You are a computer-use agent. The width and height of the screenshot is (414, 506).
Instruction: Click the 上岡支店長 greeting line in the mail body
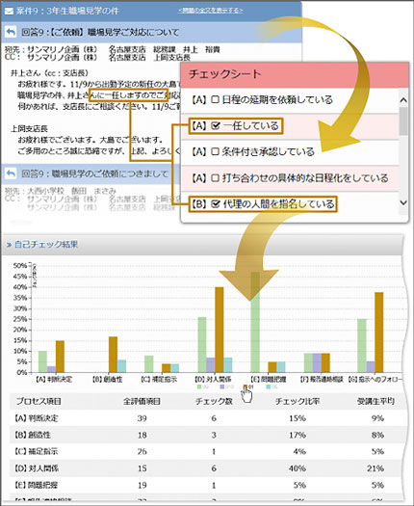(29, 129)
